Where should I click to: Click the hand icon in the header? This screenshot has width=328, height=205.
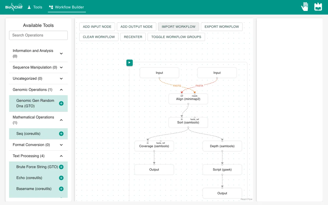tap(305, 7)
